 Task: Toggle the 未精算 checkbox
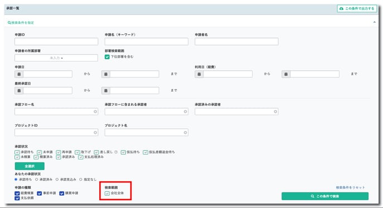click(x=17, y=157)
